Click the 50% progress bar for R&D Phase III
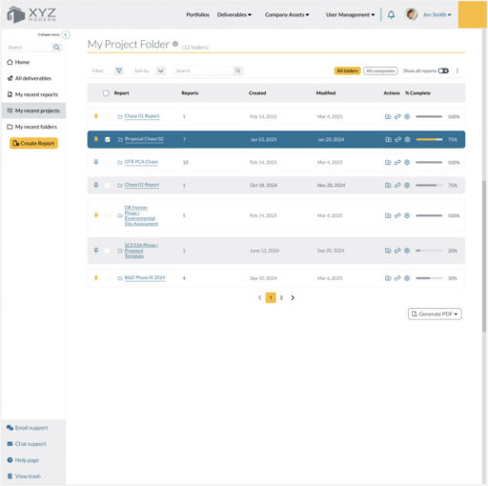 pos(429,278)
